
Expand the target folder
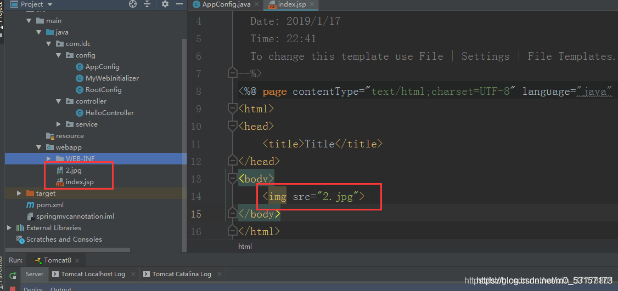pos(19,193)
